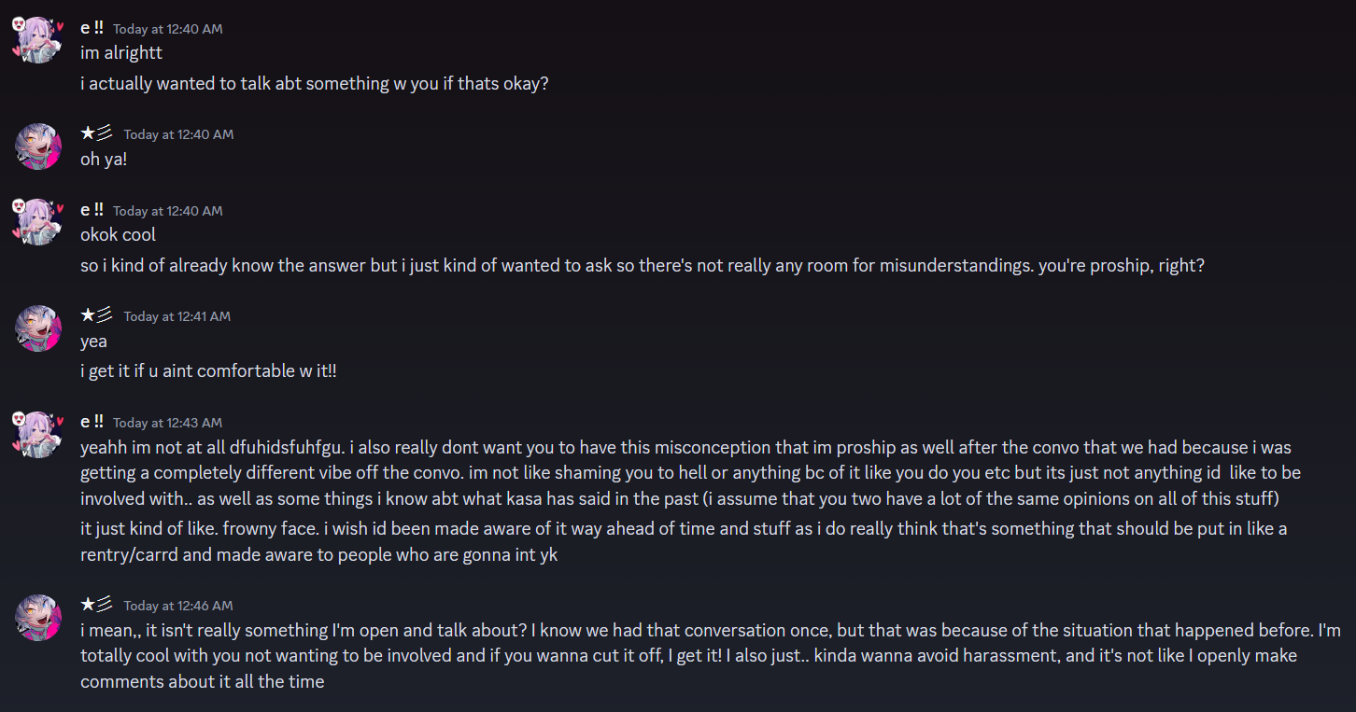This screenshot has width=1356, height=712.
Task: Click the "Today at 12:41 AM" timestamp
Action: pyautogui.click(x=177, y=316)
